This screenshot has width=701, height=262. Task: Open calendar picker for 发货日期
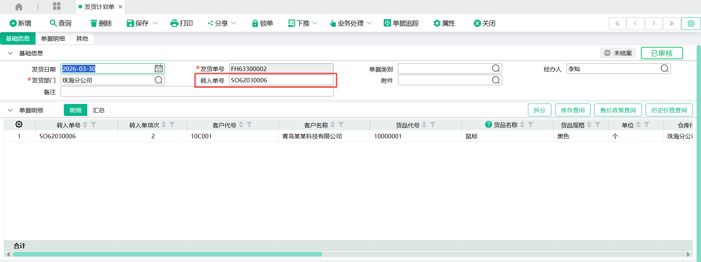tap(158, 69)
